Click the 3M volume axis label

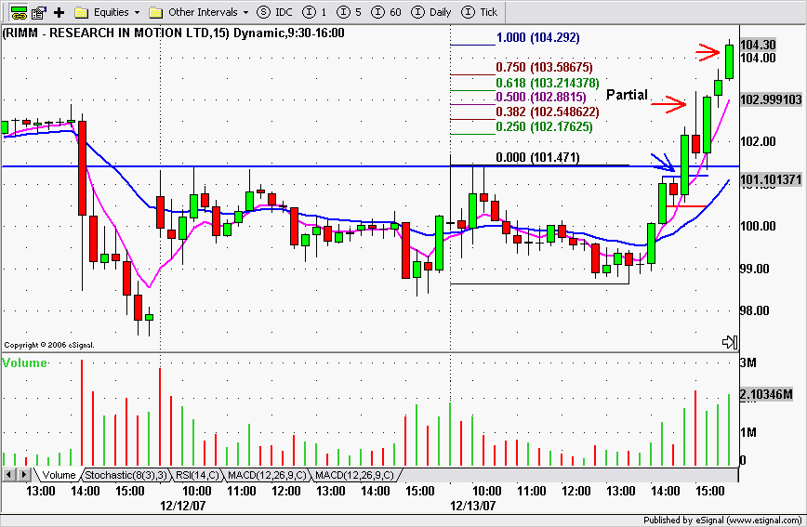[x=748, y=363]
